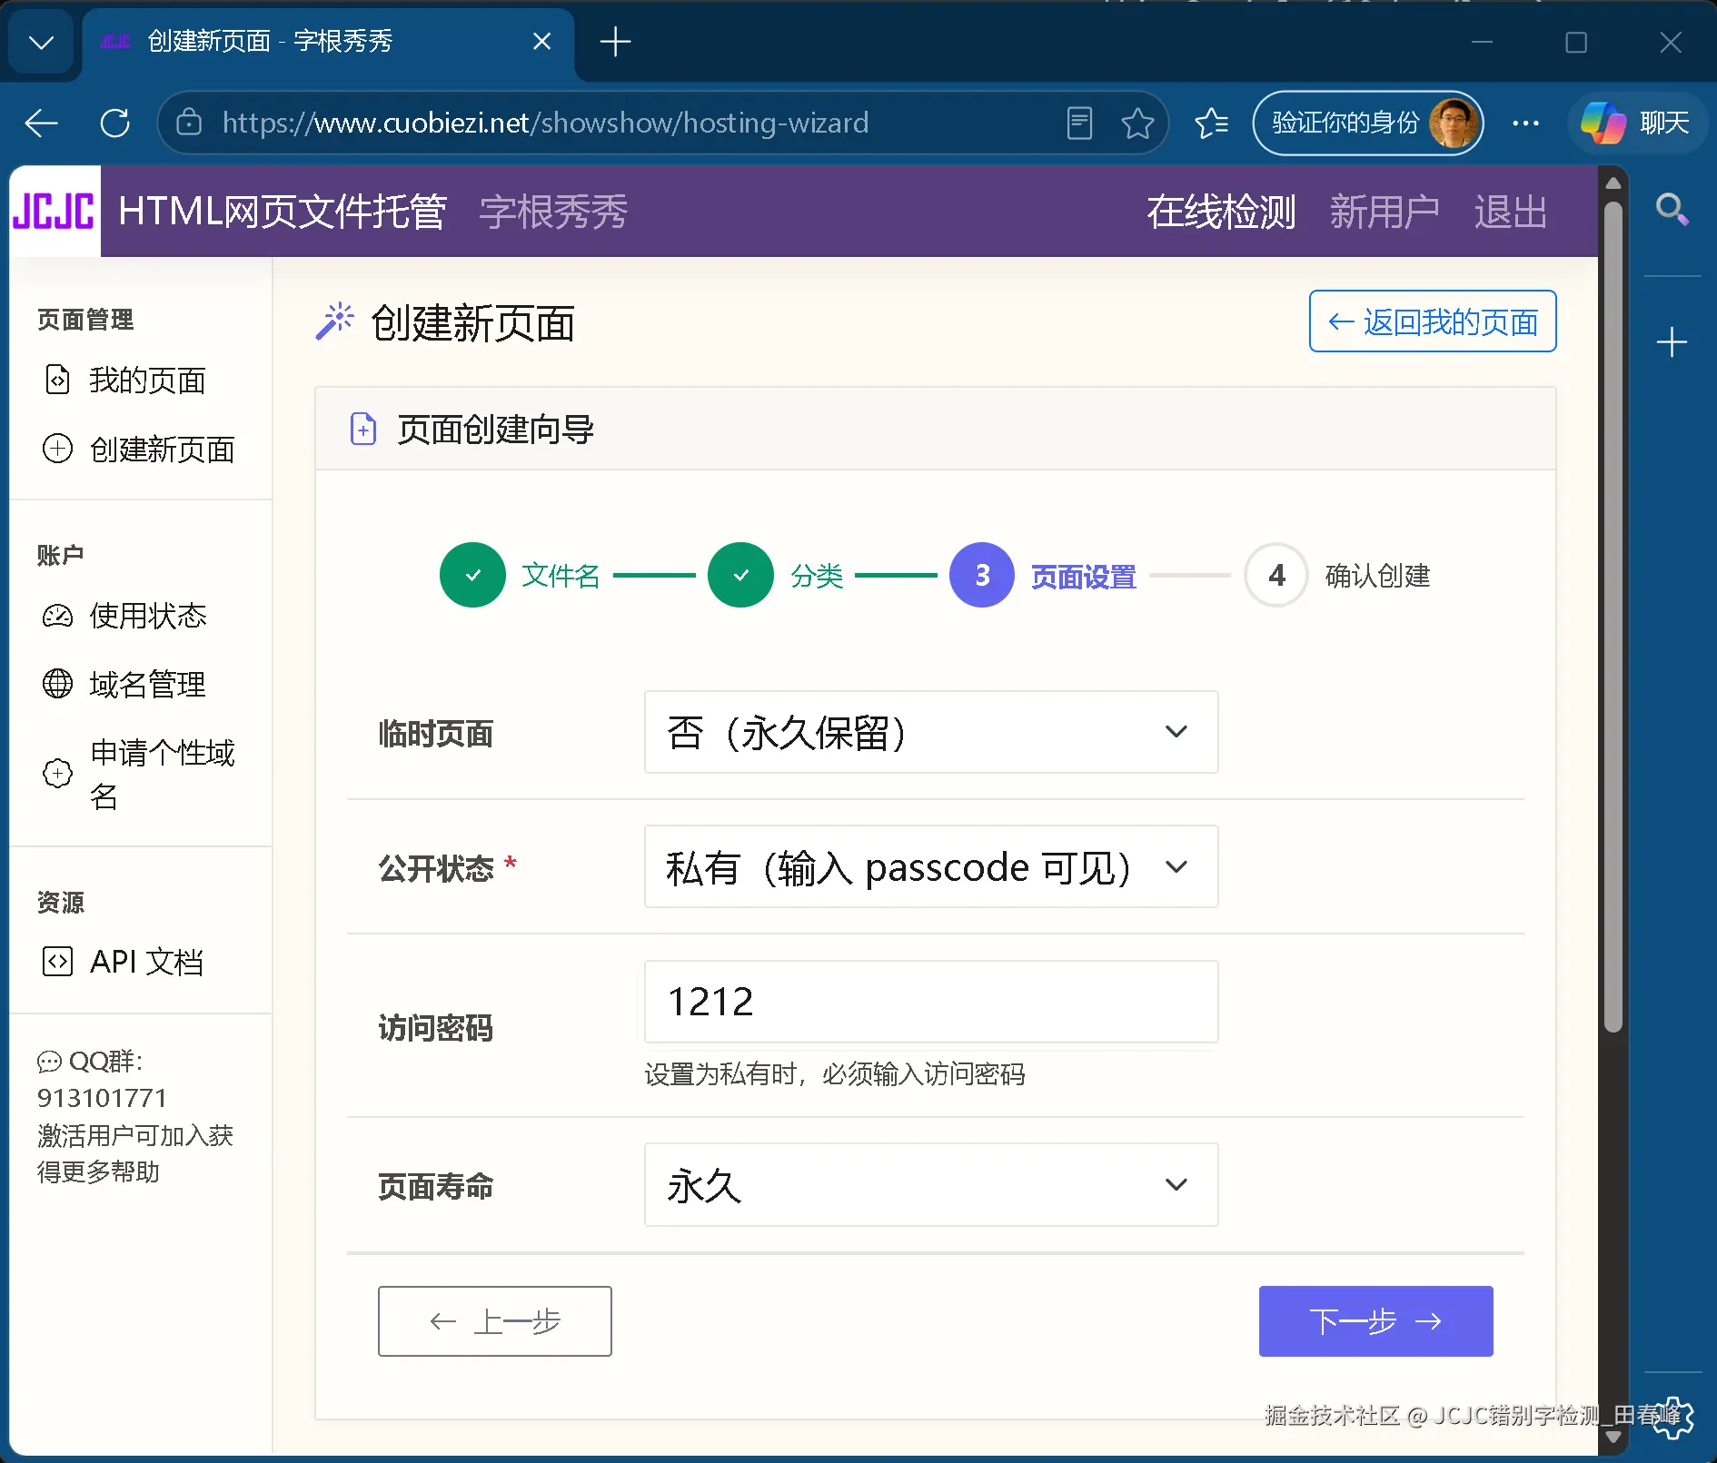Viewport: 1717px width, 1463px height.
Task: Click magic wand icon beside 创建新页面
Action: coord(334,321)
